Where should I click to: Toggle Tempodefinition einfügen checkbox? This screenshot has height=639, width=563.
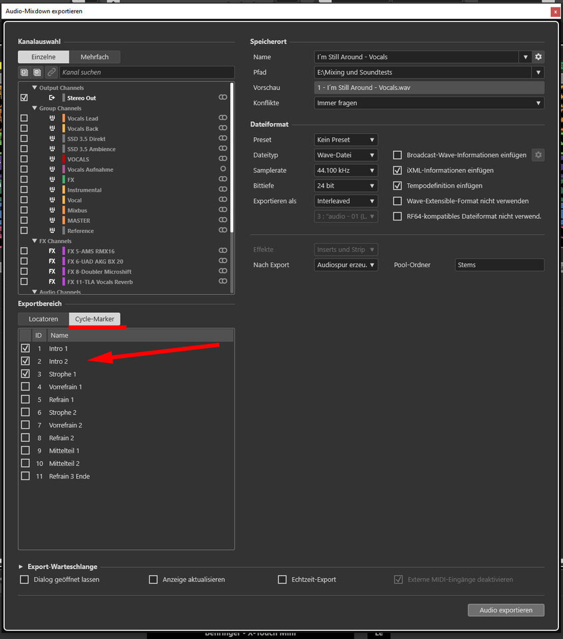point(397,186)
